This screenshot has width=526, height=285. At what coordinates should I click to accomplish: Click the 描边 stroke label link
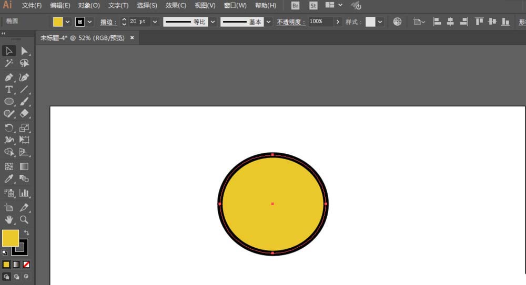point(108,22)
